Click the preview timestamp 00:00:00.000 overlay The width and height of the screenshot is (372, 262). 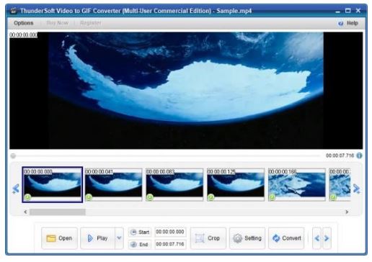pyautogui.click(x=24, y=35)
